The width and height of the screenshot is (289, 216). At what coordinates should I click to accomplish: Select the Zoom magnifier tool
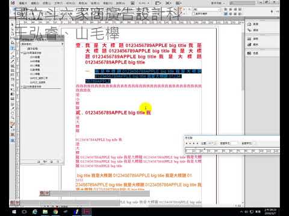[x=13, y=118]
